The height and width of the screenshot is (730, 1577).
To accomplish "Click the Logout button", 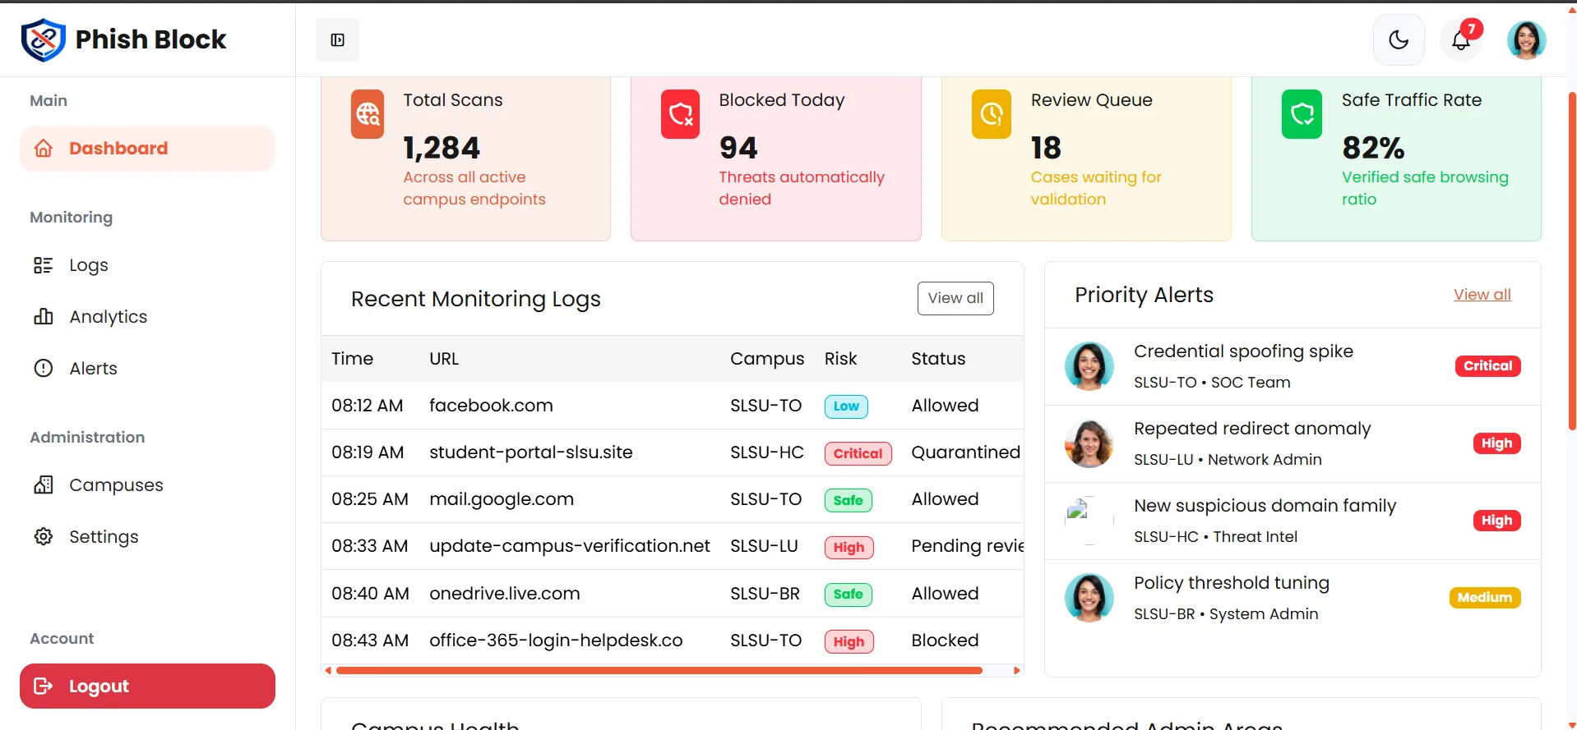I will 148,686.
